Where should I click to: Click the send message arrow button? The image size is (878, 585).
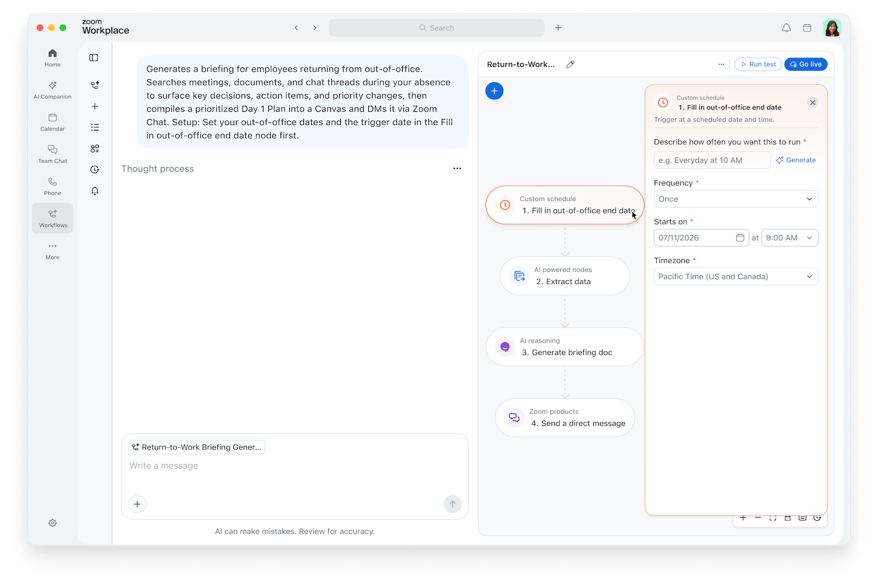coord(453,504)
